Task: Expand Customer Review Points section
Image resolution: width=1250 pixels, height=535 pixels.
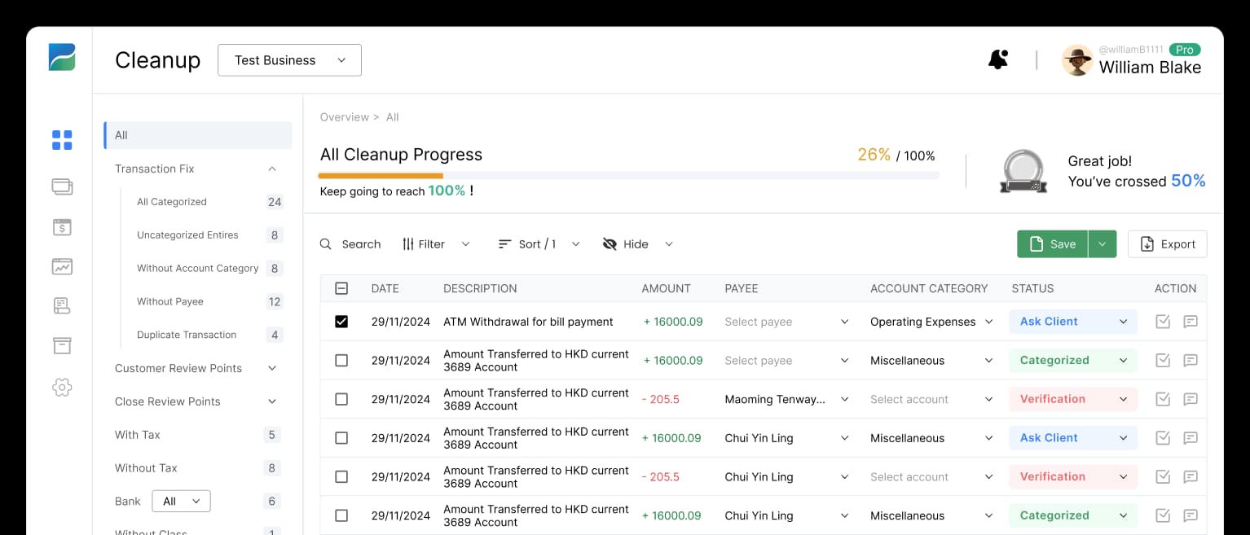Action: pyautogui.click(x=271, y=368)
